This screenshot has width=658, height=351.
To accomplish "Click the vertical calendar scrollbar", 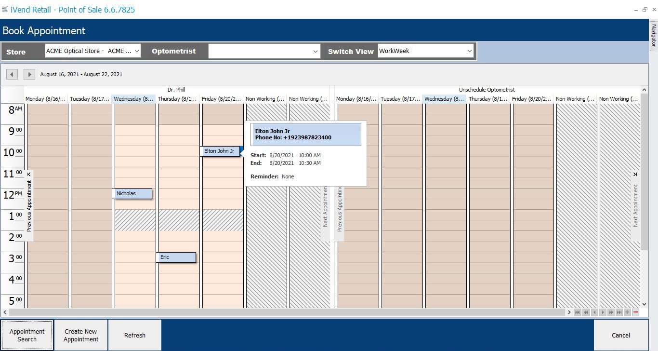I will (x=644, y=169).
